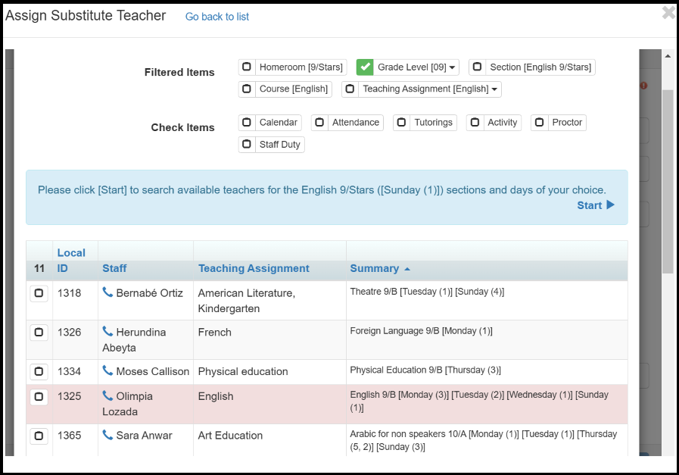Click phone icon for Moses Callison

[x=107, y=371]
